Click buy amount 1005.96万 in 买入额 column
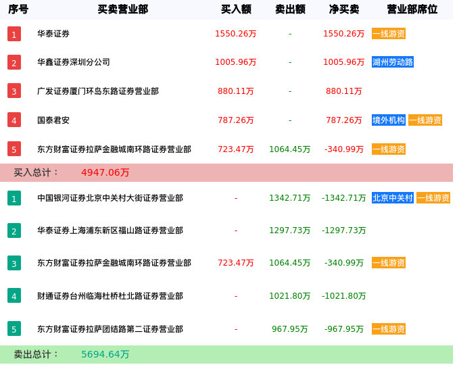457x365 pixels. (235, 62)
